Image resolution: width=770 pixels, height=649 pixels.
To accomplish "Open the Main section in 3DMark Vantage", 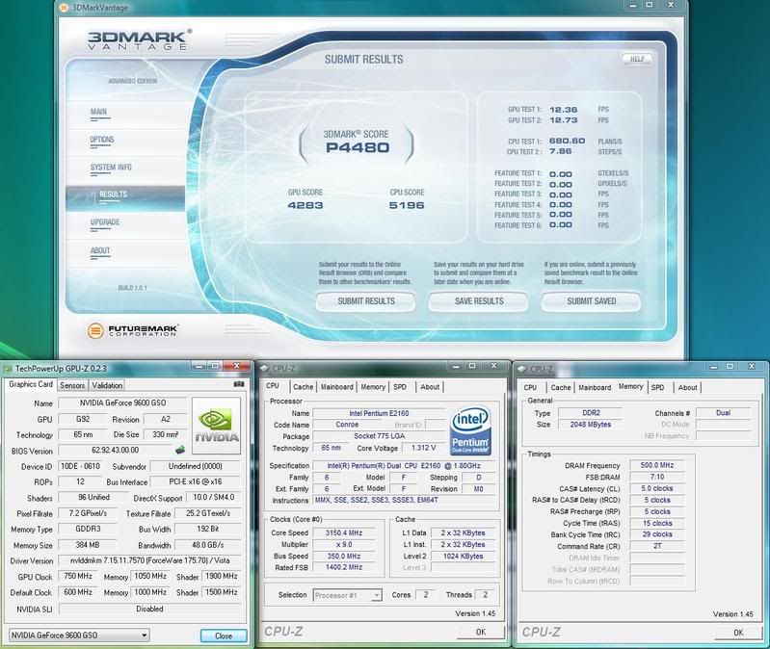I will (98, 113).
